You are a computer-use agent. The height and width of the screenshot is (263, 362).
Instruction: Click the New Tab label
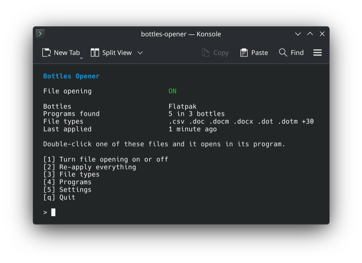(67, 52)
